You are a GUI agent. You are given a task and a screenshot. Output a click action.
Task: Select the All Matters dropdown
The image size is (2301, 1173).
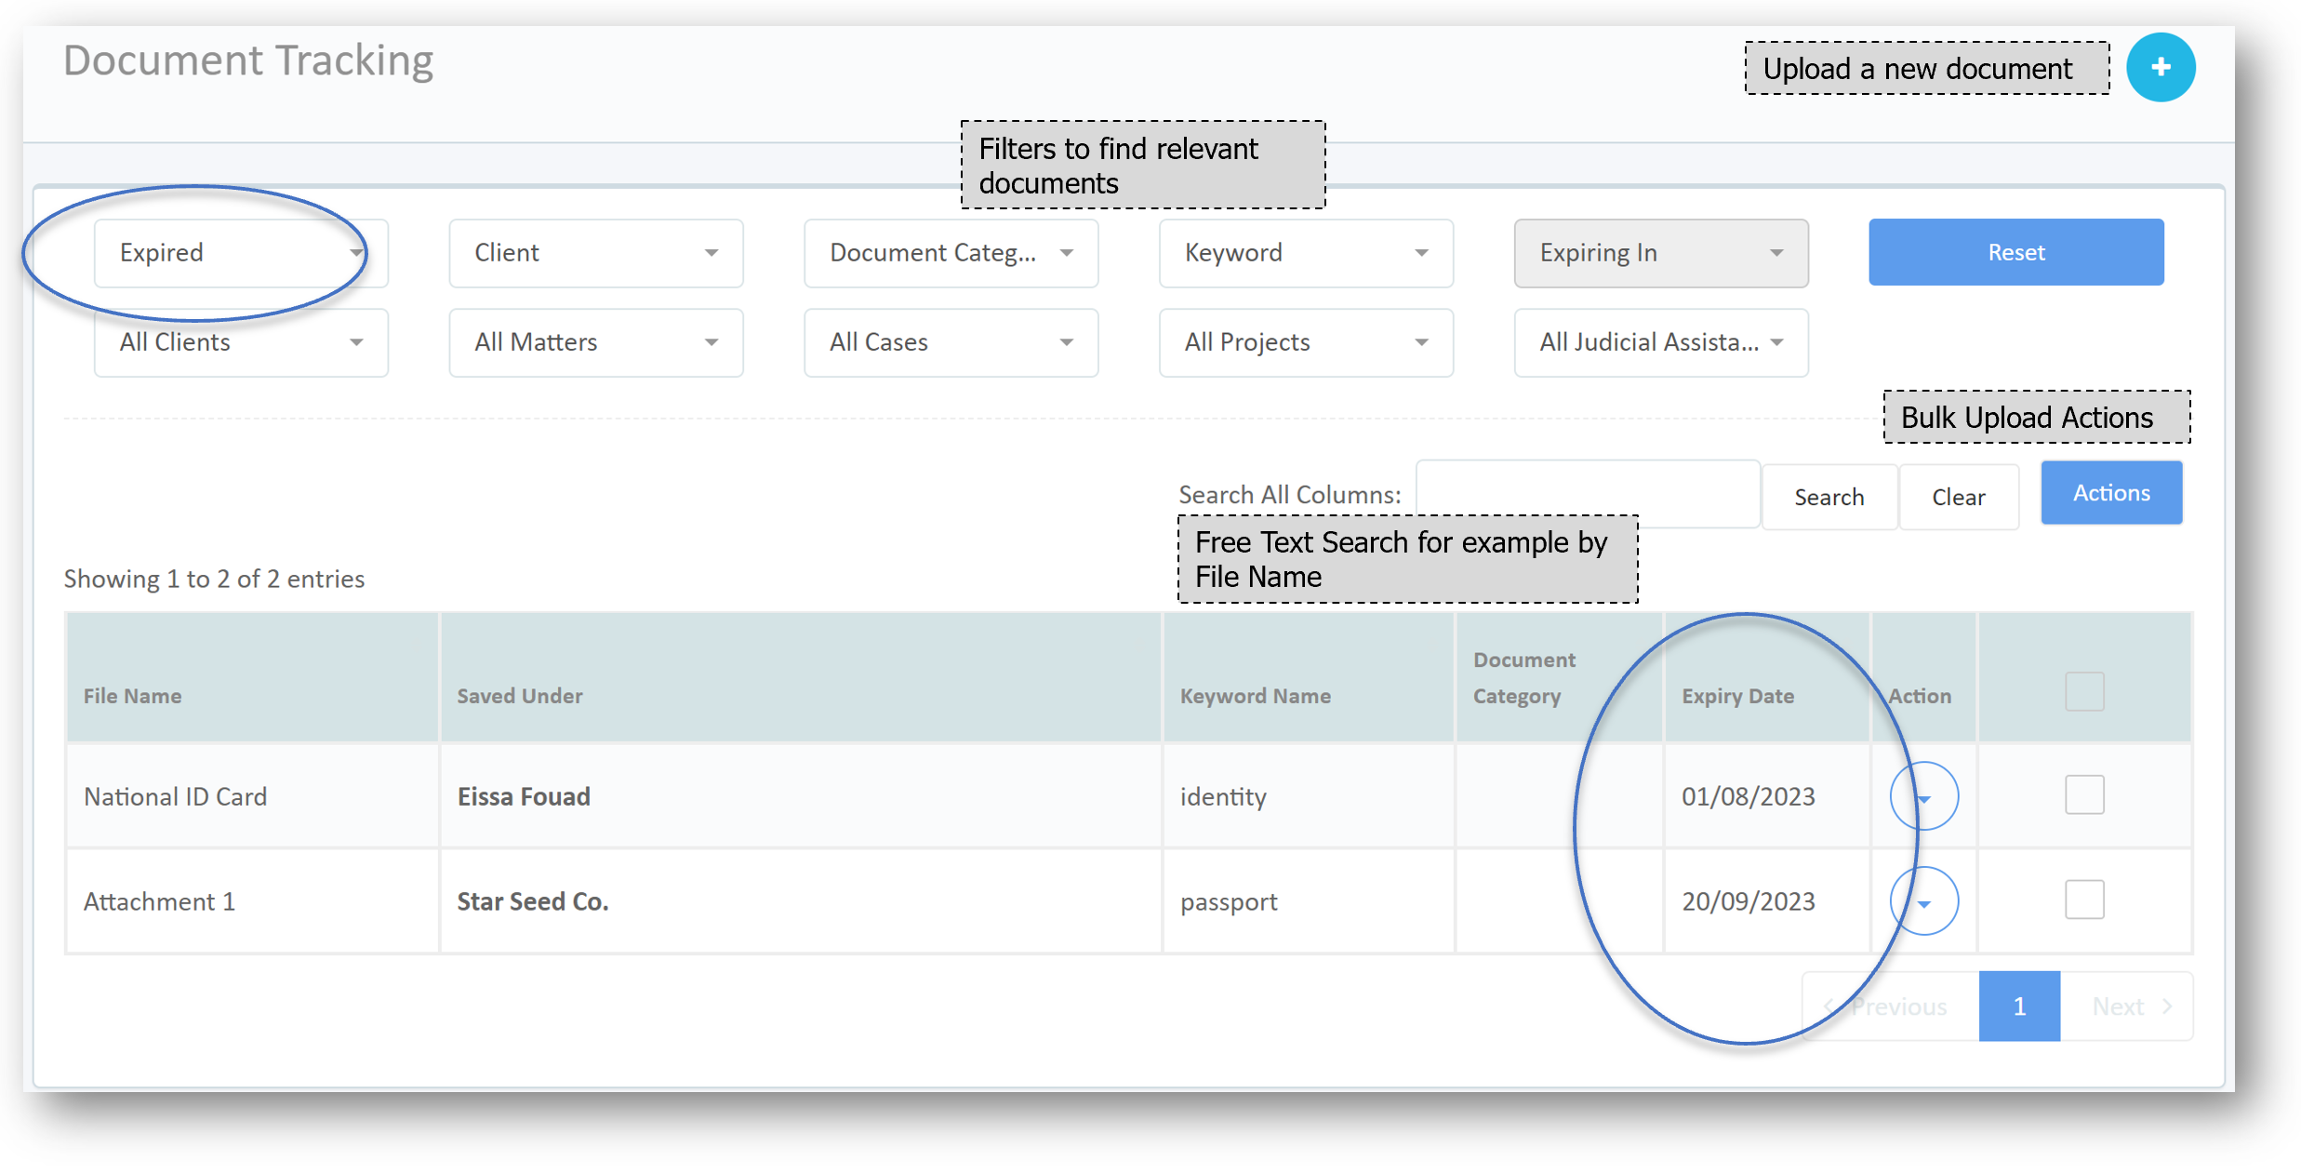(x=595, y=342)
